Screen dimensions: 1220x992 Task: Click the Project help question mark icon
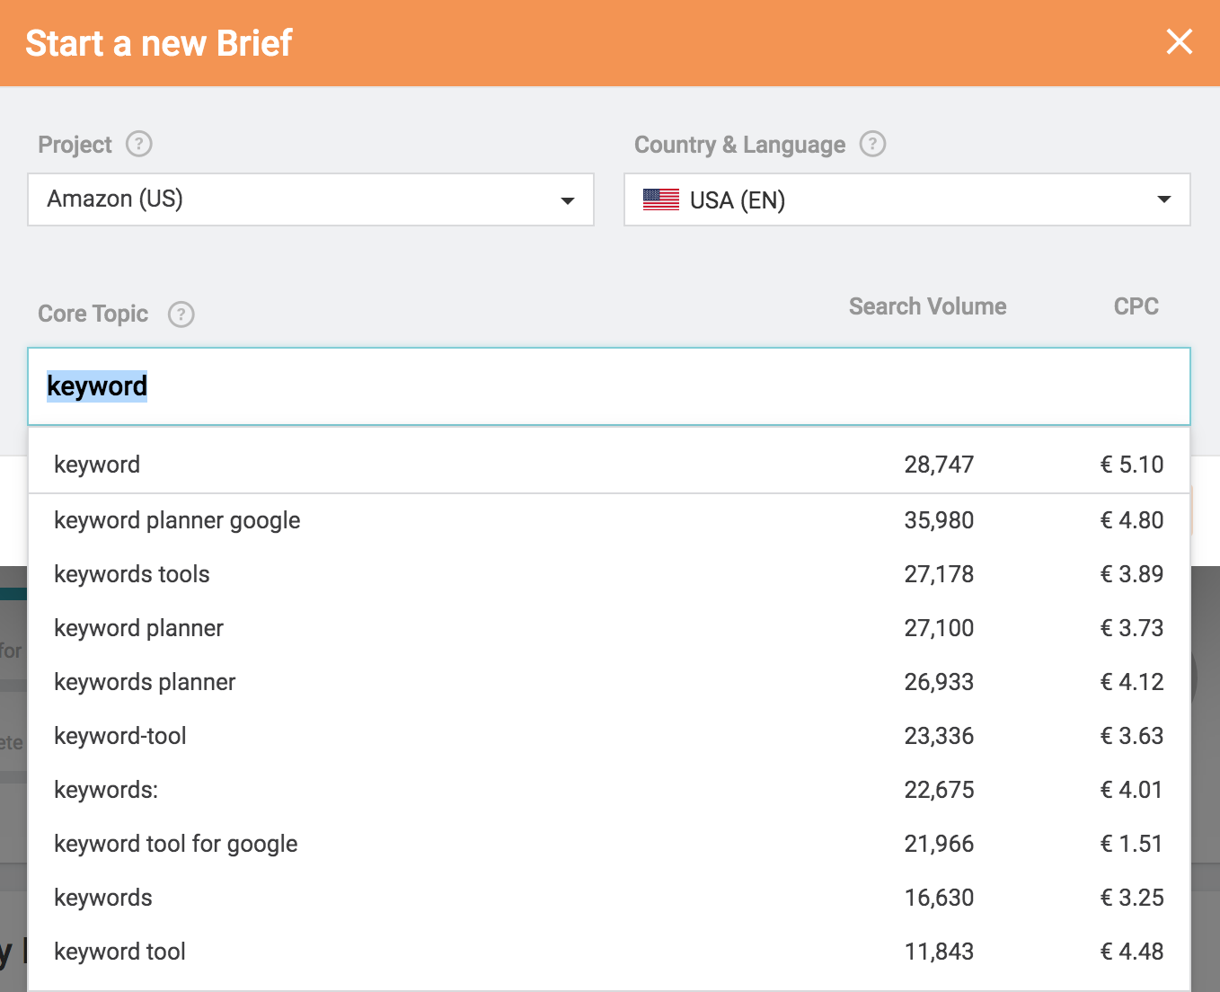tap(139, 144)
